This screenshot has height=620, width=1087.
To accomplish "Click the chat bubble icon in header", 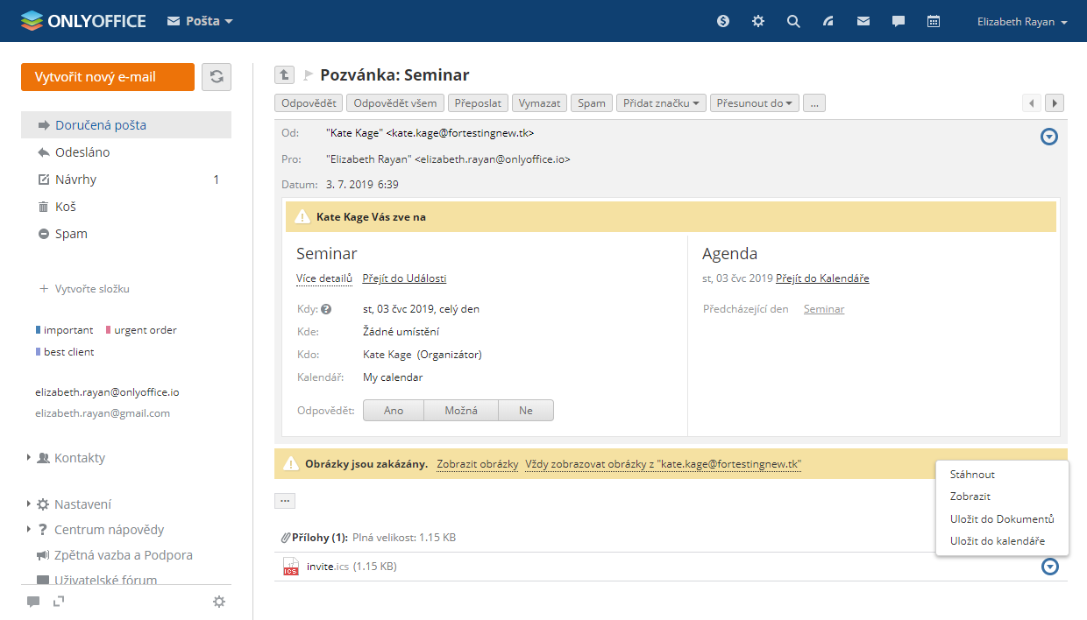I will click(899, 22).
